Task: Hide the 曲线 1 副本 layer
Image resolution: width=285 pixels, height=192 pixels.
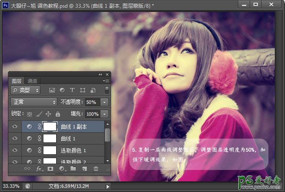Action: (15, 126)
